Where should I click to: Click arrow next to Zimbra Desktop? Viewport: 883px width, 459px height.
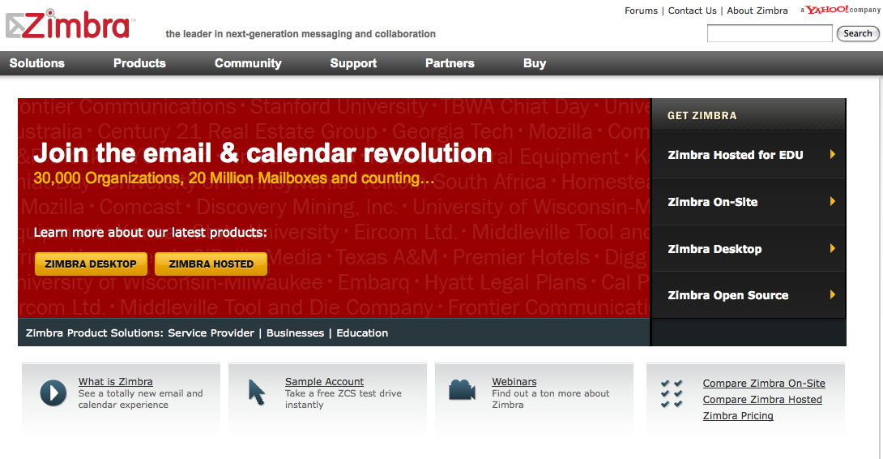(x=832, y=248)
